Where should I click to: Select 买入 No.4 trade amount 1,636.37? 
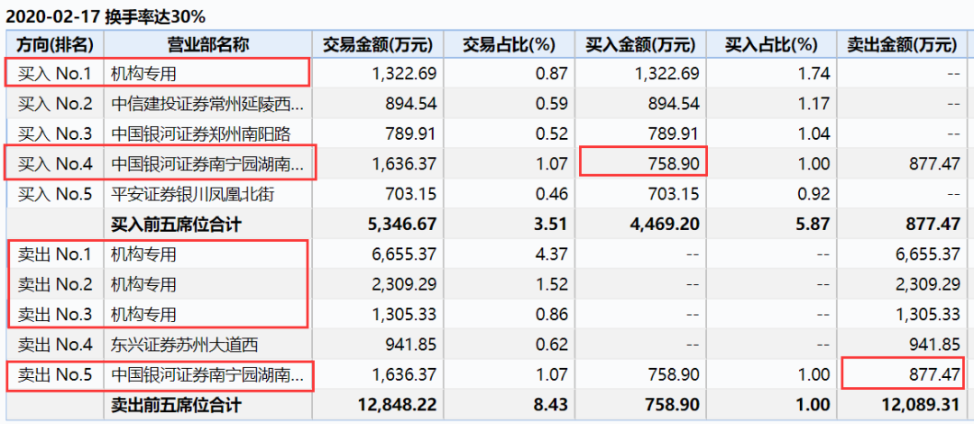[404, 165]
